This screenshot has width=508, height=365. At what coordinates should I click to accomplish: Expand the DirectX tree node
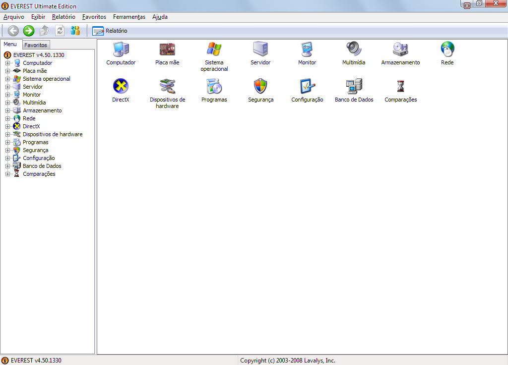[7, 126]
